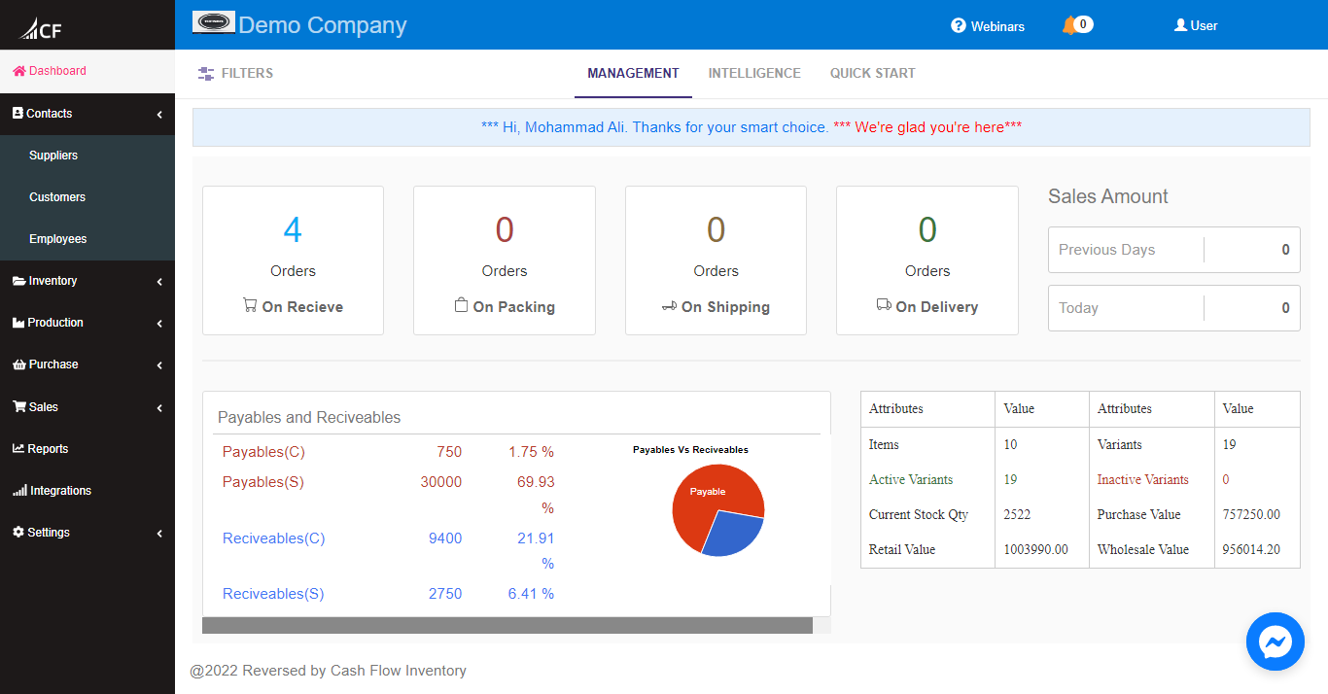
Task: Click the Payables(S) entry
Action: coord(262,481)
